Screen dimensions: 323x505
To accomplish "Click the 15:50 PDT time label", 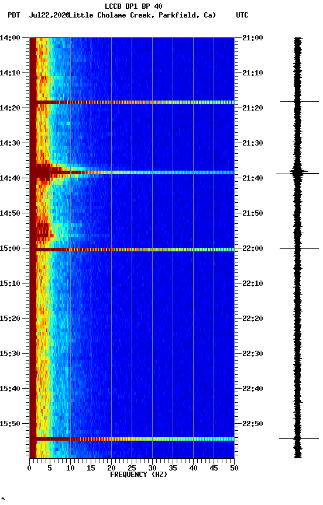I will tap(10, 424).
